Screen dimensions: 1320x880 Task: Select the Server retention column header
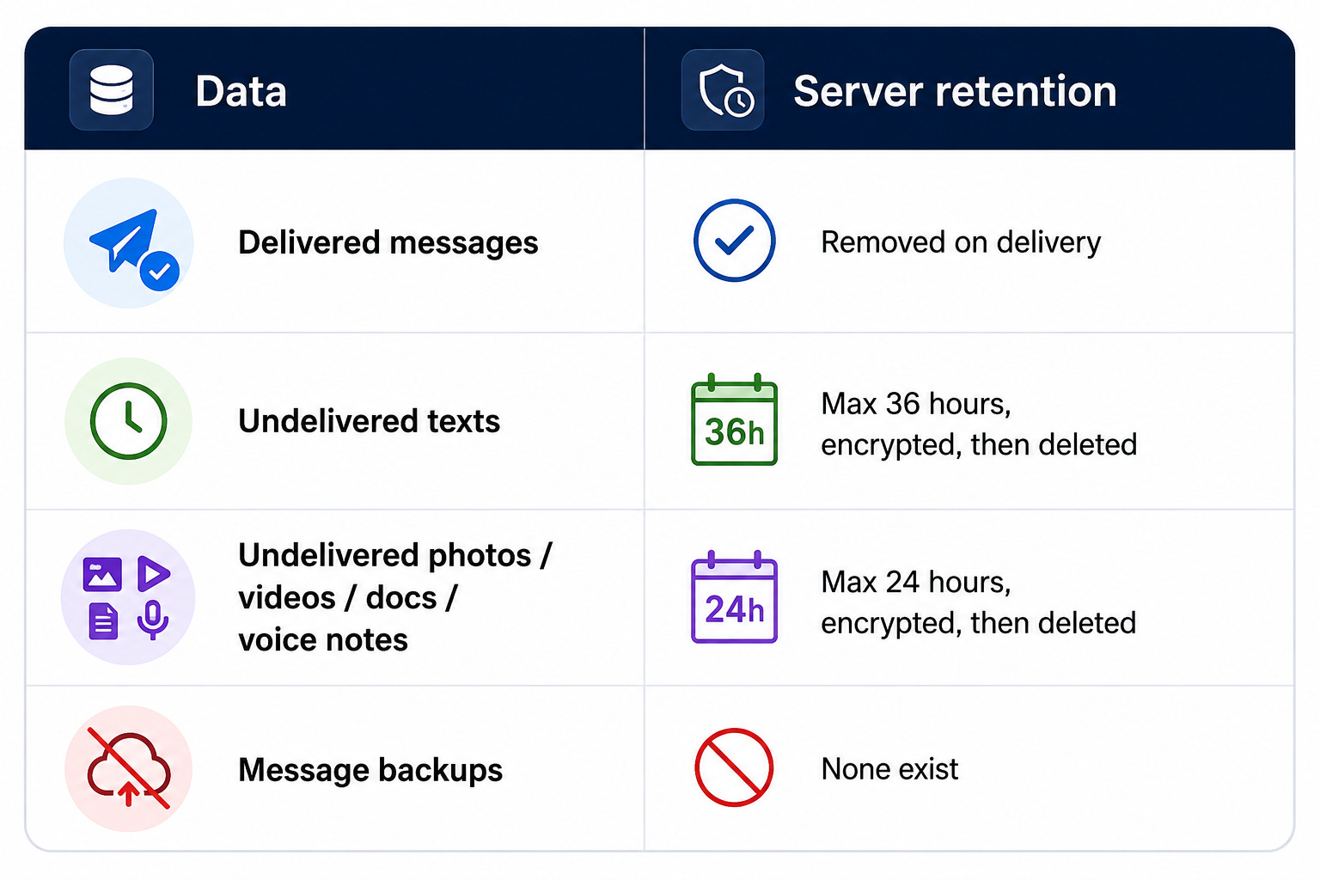pos(955,91)
